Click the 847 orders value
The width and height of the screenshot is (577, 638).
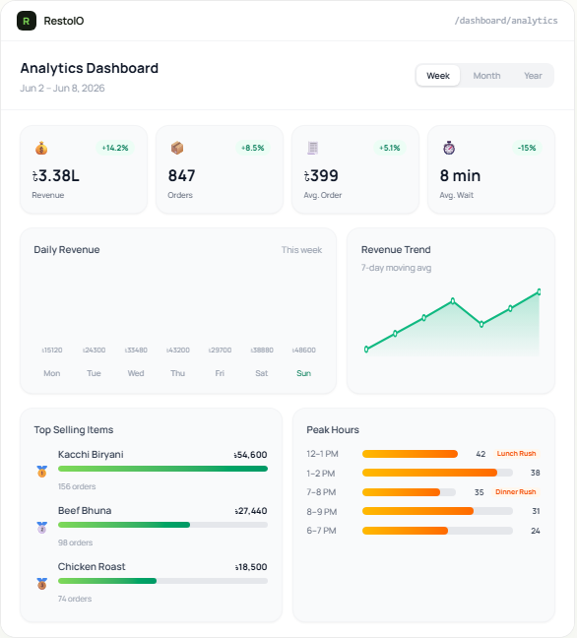point(181,176)
